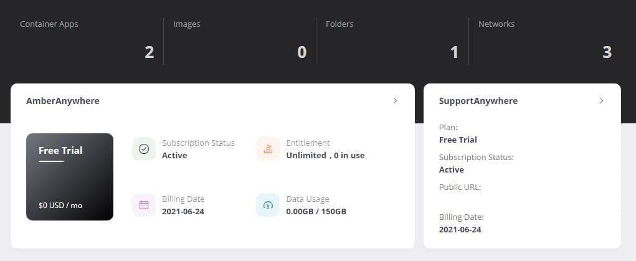Click the Entitlement stack icon

click(x=268, y=149)
